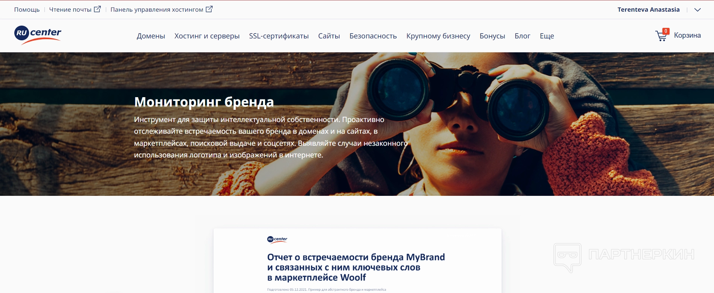This screenshot has height=293, width=714.
Task: Click external link icon beside Панель управления хостингом
Action: [209, 9]
